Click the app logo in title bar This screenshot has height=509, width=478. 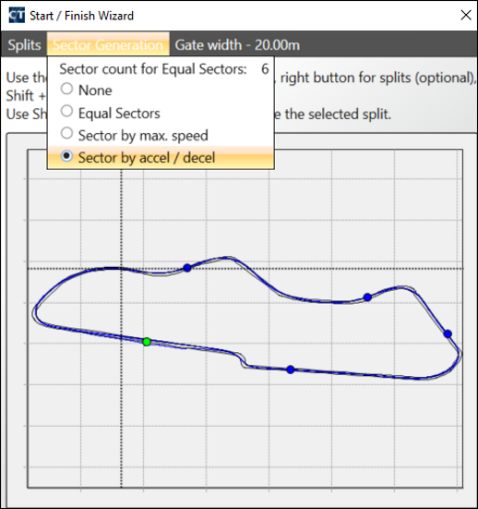coord(17,16)
